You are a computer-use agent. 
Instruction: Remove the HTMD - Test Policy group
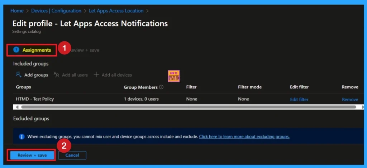(x=349, y=100)
